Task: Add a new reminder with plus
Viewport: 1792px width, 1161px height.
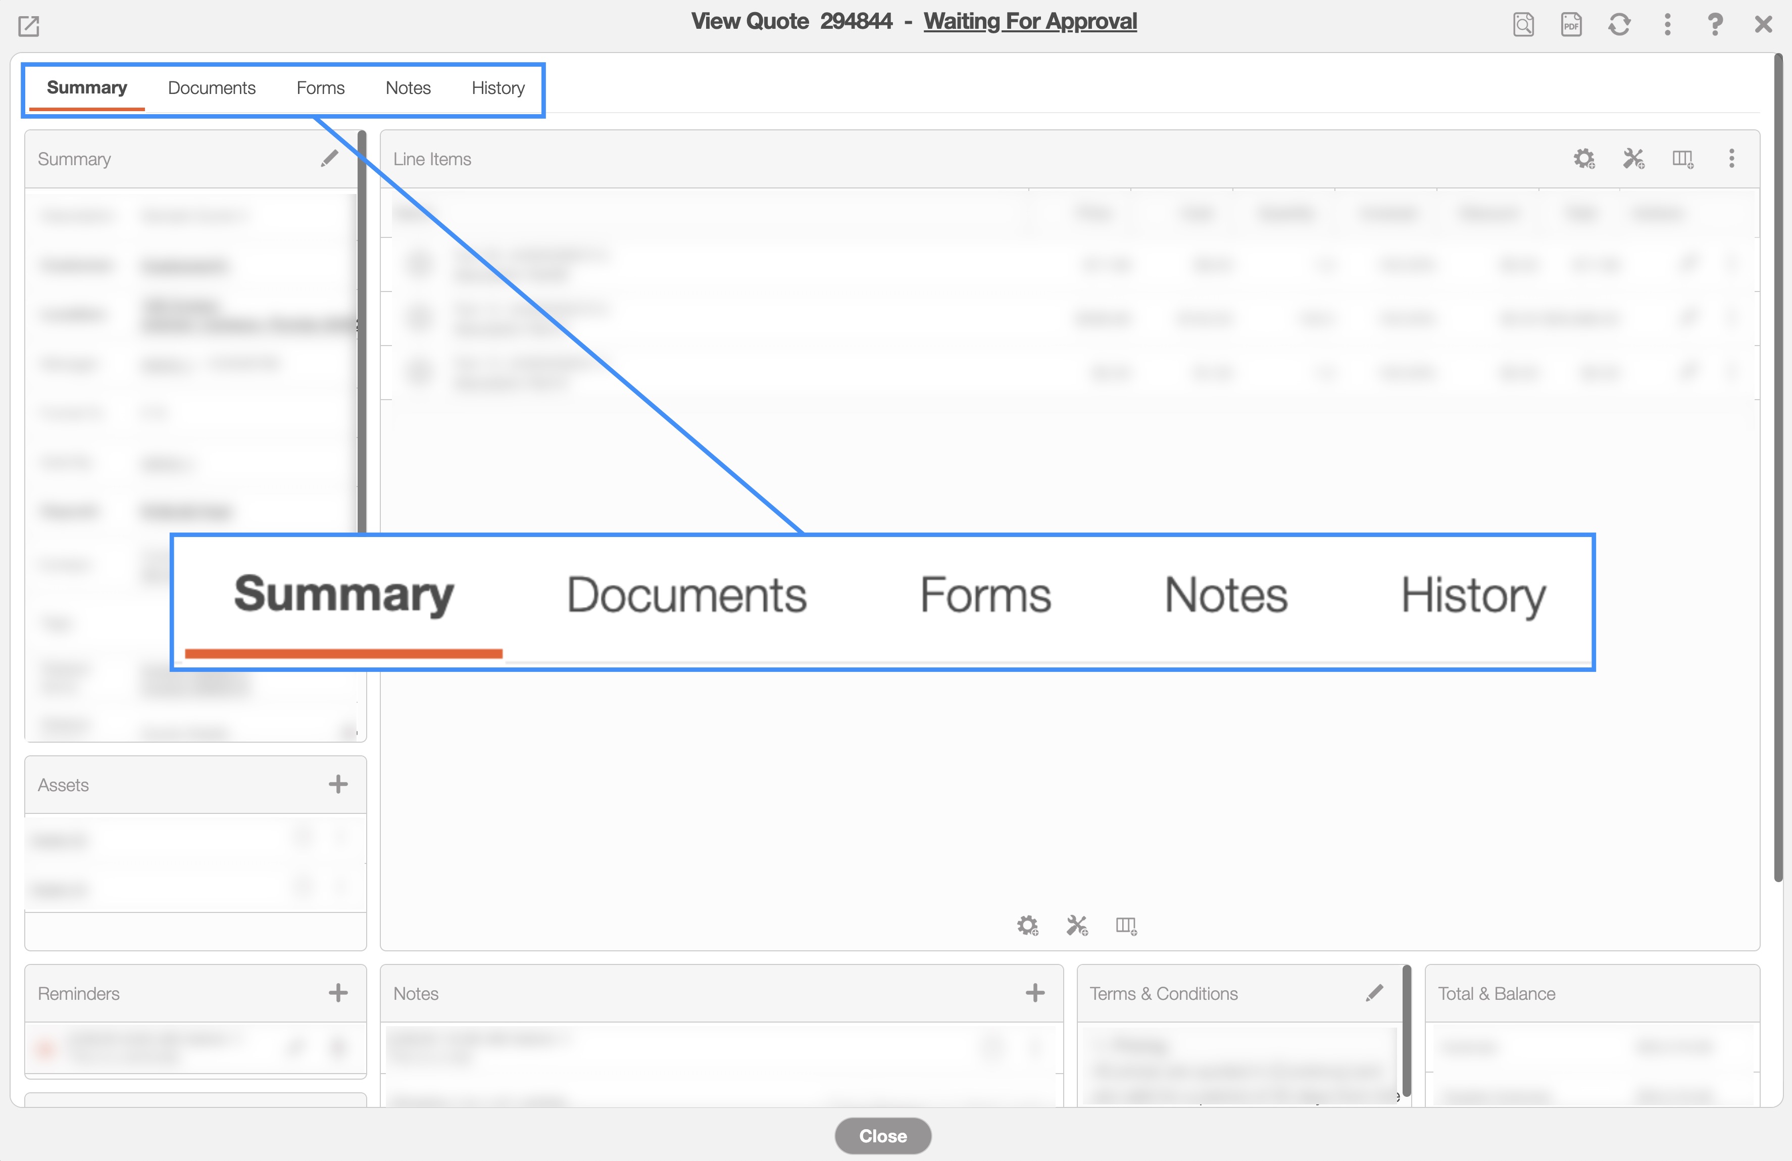Action: (x=338, y=993)
